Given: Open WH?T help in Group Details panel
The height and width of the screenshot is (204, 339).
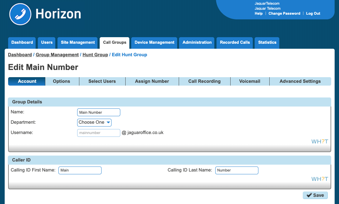Looking at the screenshot, I should click(x=320, y=141).
